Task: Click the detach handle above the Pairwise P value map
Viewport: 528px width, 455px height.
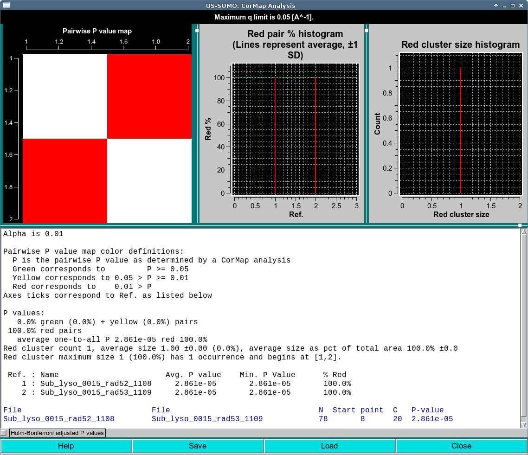Action: [x=197, y=29]
